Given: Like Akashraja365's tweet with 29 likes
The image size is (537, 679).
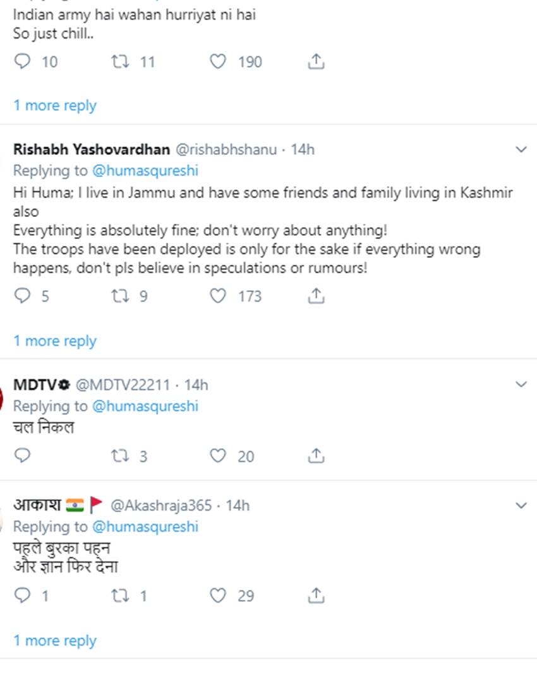Looking at the screenshot, I should coord(218,596).
